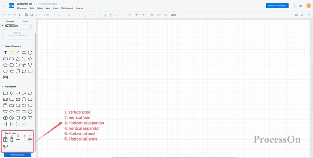The image size is (313, 158).
Task: Choose the code block shape
Action: 5,77
